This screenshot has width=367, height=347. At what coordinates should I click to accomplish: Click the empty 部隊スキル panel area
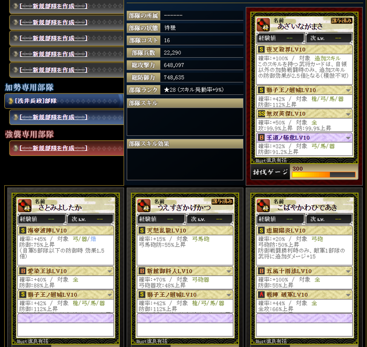point(185,122)
